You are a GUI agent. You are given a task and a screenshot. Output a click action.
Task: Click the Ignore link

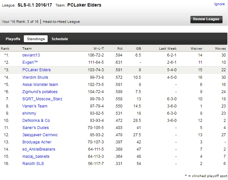click(220, 4)
